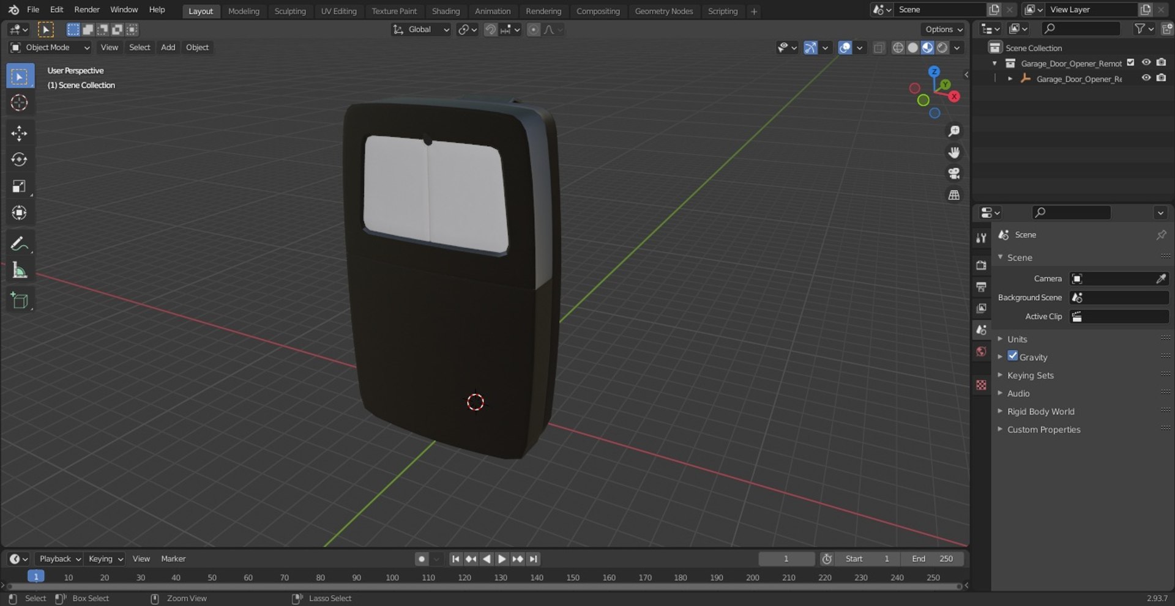Open the Render menu
Viewport: 1175px width, 606px height.
point(87,10)
